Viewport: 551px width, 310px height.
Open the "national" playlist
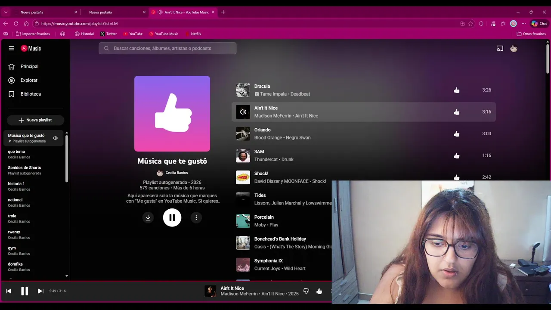click(33, 202)
